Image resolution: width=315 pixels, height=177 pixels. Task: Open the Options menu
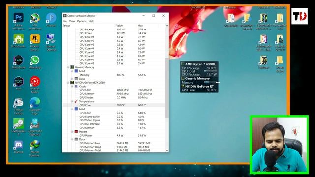(x=82, y=21)
